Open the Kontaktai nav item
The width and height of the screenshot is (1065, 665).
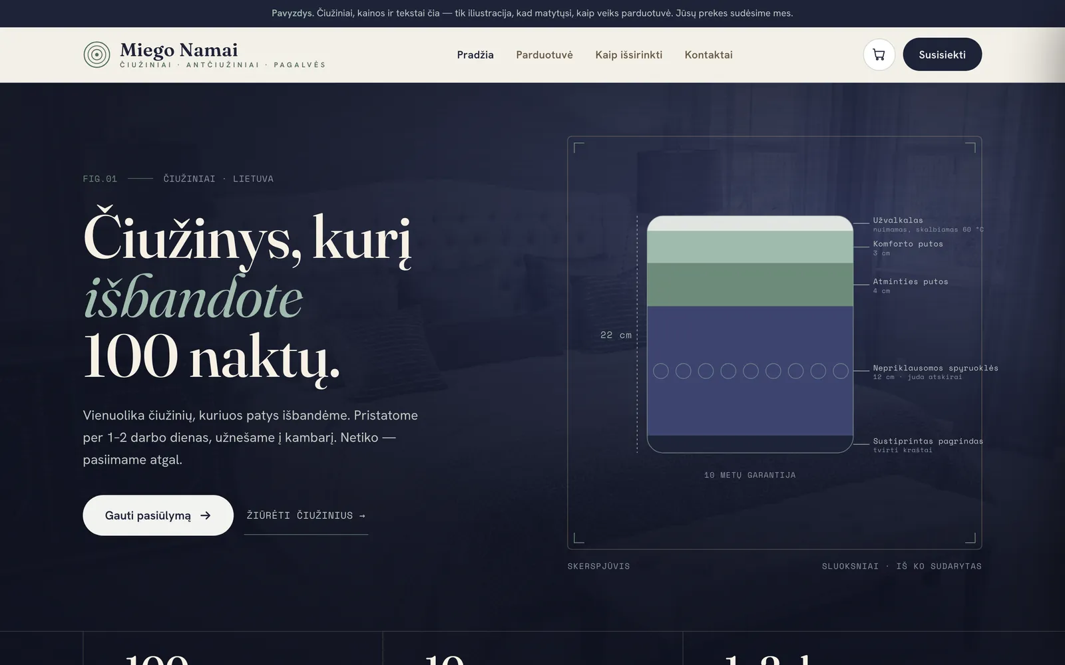coord(708,55)
